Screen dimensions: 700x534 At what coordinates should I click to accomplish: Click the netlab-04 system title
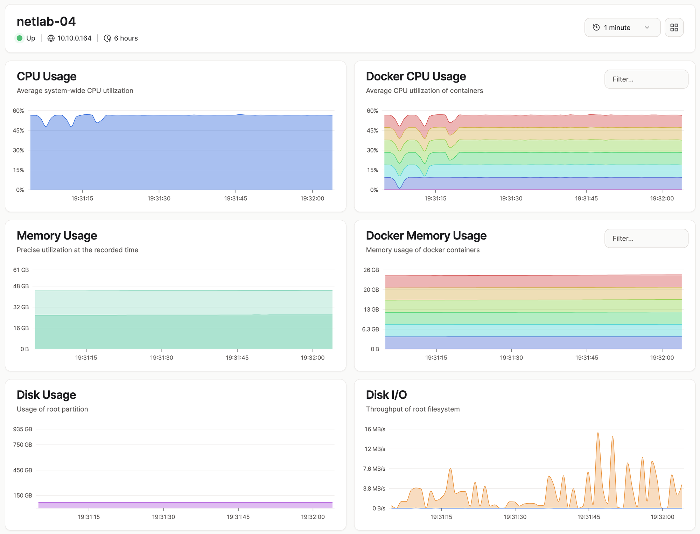tap(46, 22)
